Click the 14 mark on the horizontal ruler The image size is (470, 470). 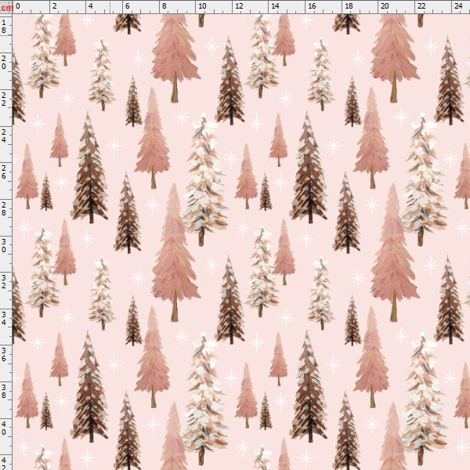click(x=275, y=5)
